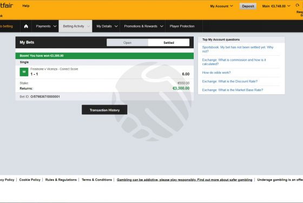Go to the account home icon
This screenshot has width=303, height=203.
pyautogui.click(x=26, y=27)
